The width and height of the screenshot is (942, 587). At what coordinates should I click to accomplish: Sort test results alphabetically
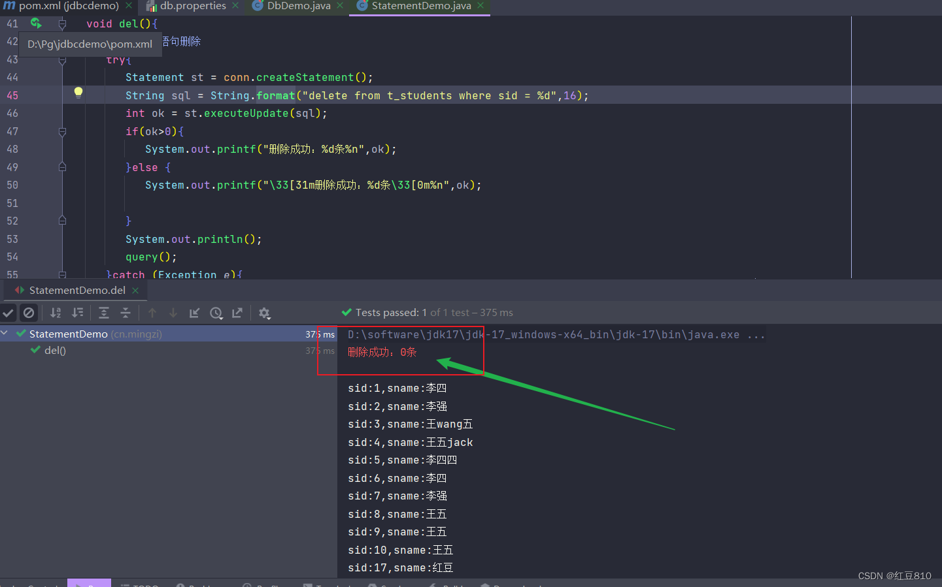[x=55, y=313]
